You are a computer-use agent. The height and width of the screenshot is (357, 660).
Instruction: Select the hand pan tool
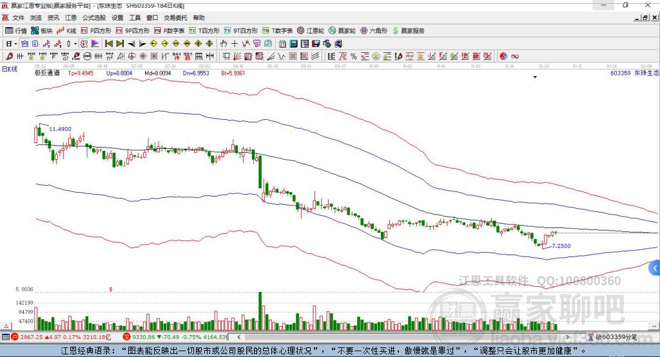pyautogui.click(x=224, y=44)
